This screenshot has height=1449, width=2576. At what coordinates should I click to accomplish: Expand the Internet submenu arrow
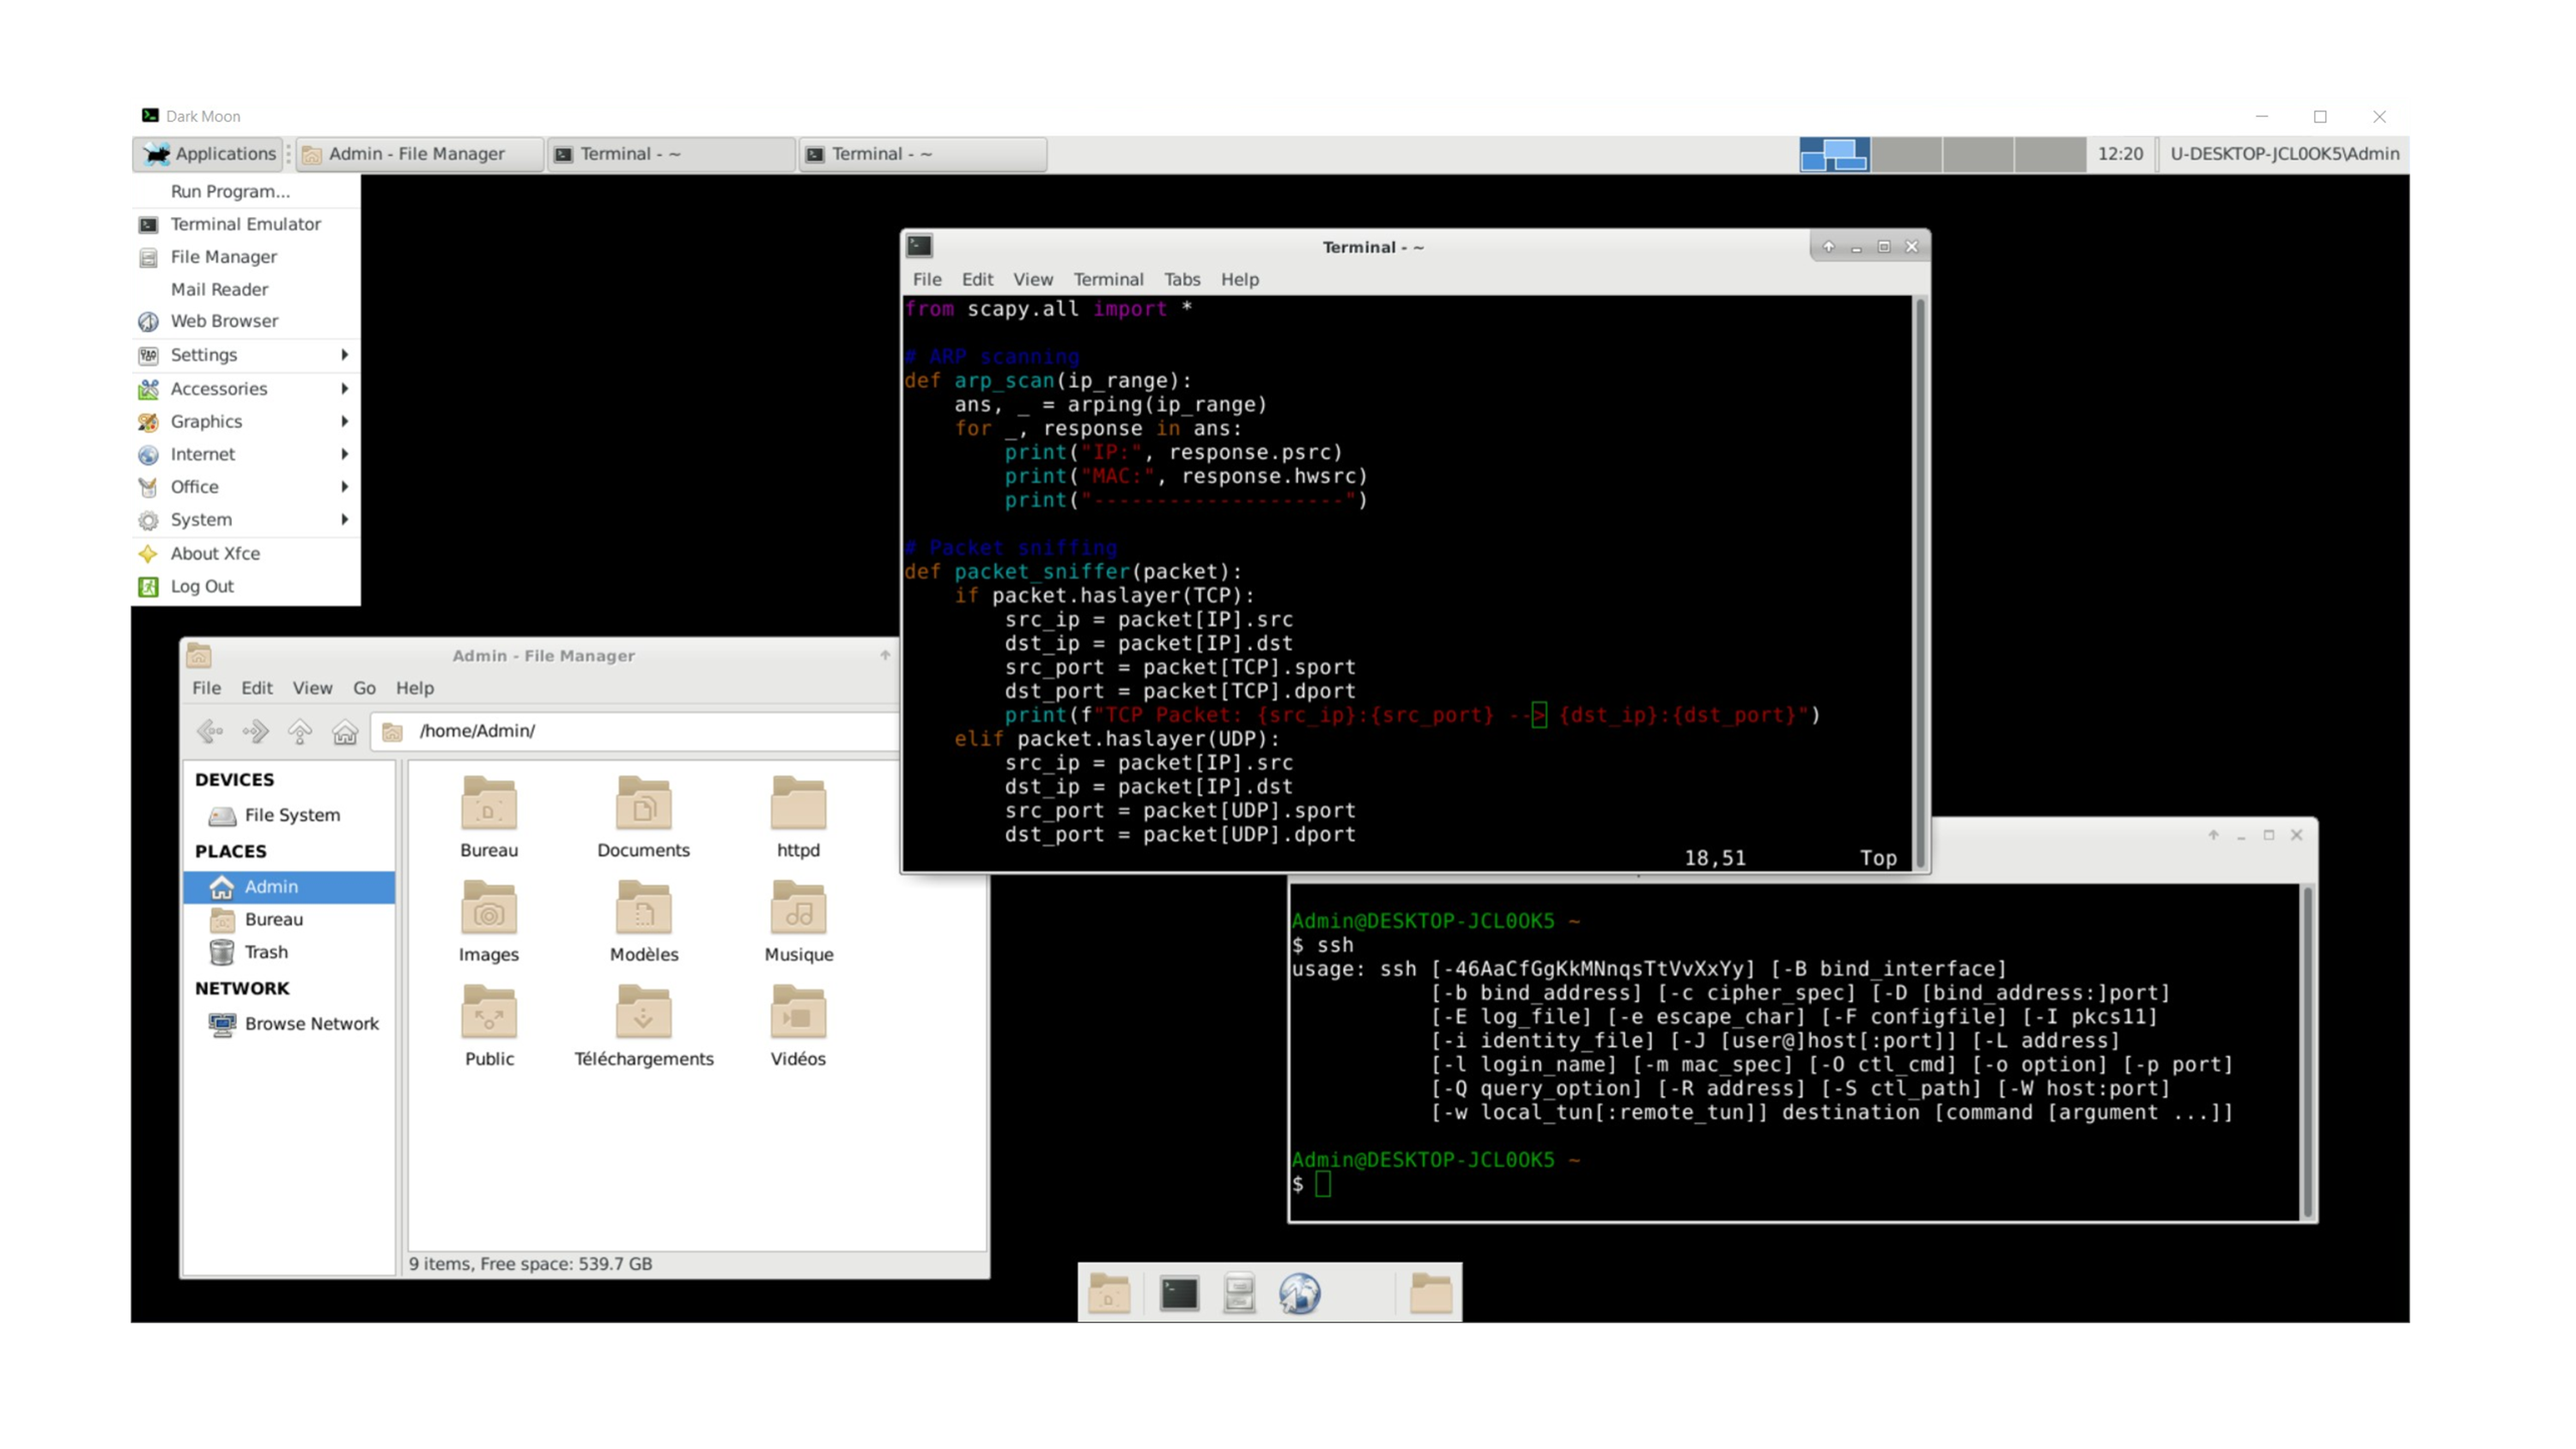pos(344,454)
